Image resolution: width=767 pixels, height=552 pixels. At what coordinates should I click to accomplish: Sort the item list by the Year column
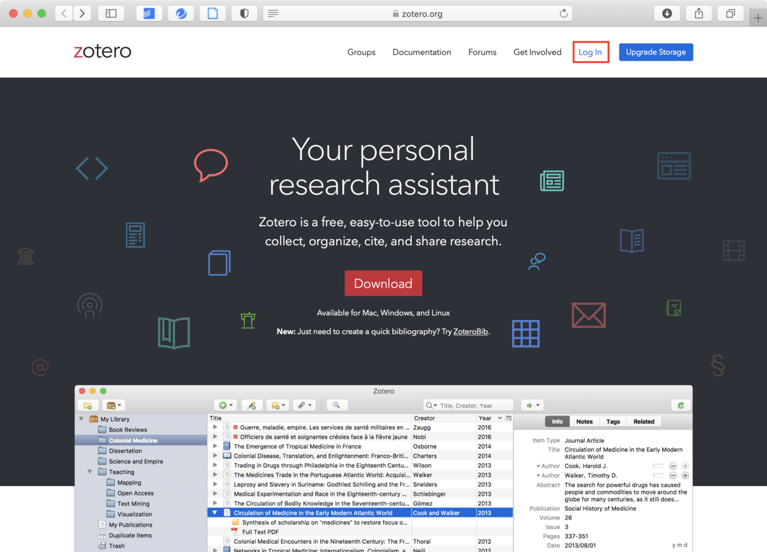point(490,418)
